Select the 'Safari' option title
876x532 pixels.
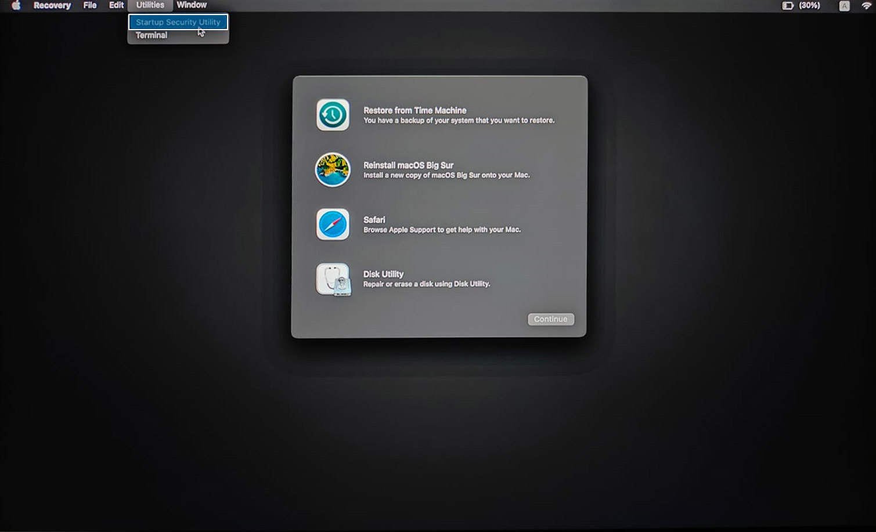click(x=374, y=220)
